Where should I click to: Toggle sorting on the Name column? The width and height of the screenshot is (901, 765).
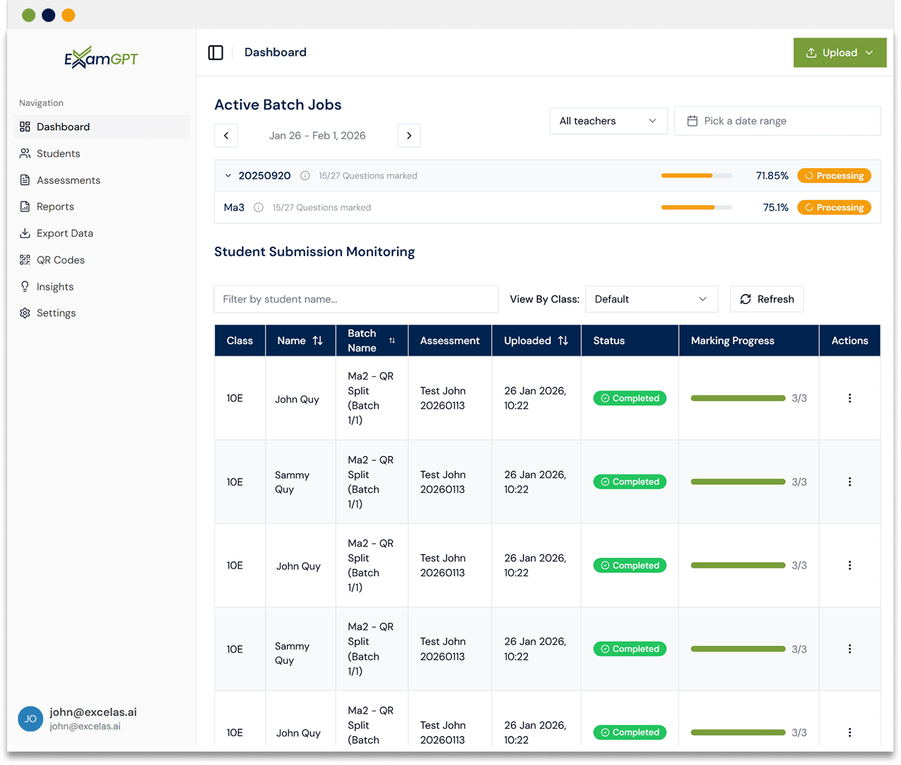point(317,340)
